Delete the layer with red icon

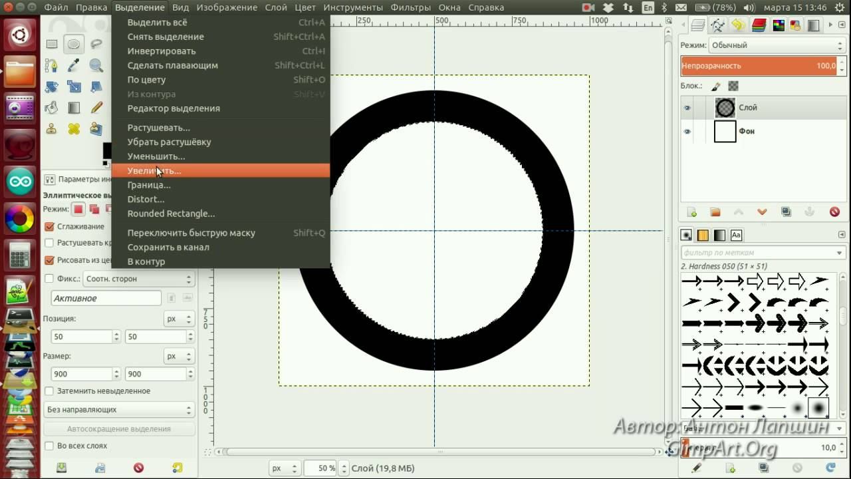(834, 212)
